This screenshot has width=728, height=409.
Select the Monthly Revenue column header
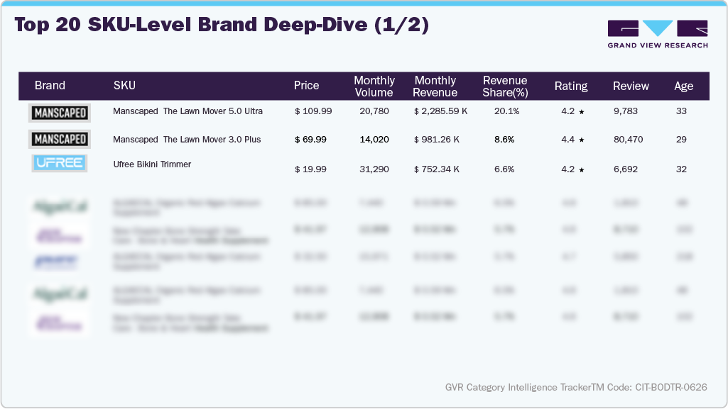435,86
